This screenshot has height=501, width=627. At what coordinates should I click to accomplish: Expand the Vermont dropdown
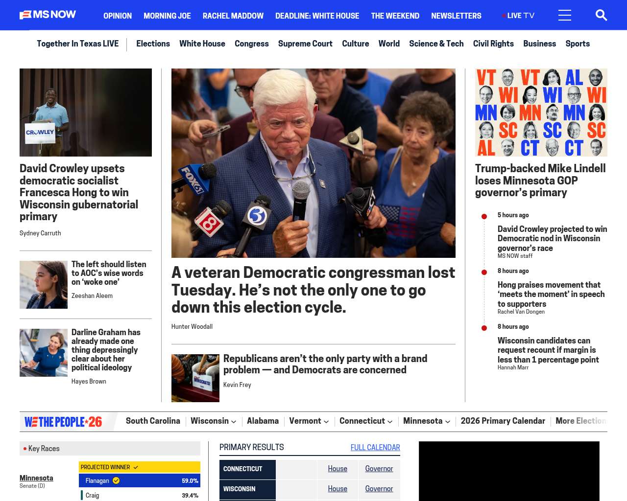click(309, 421)
